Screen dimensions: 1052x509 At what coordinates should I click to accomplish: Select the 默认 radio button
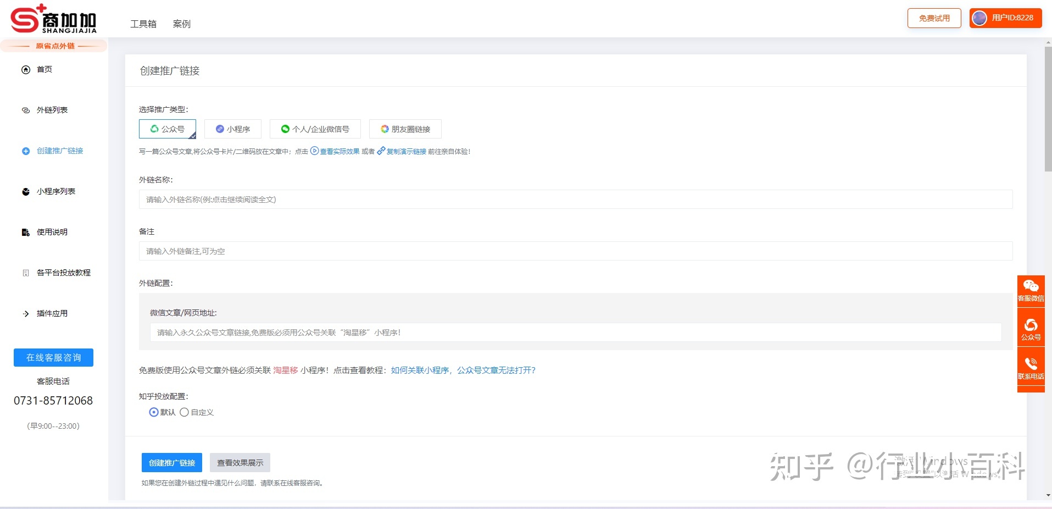(154, 412)
